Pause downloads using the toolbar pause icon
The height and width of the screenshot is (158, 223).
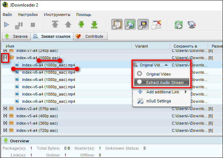[x=19, y=25]
